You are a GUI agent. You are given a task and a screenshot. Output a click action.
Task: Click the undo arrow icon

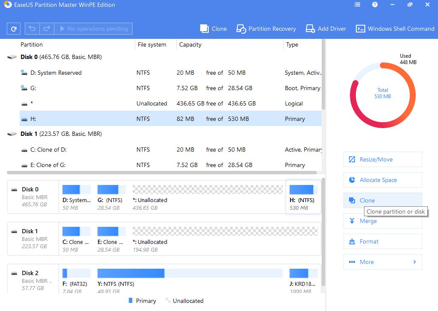click(x=32, y=29)
